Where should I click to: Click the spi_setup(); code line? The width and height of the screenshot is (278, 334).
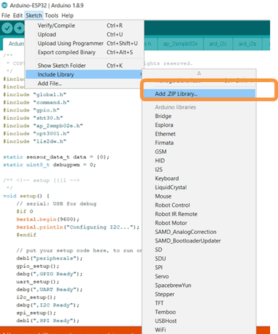click(36, 313)
